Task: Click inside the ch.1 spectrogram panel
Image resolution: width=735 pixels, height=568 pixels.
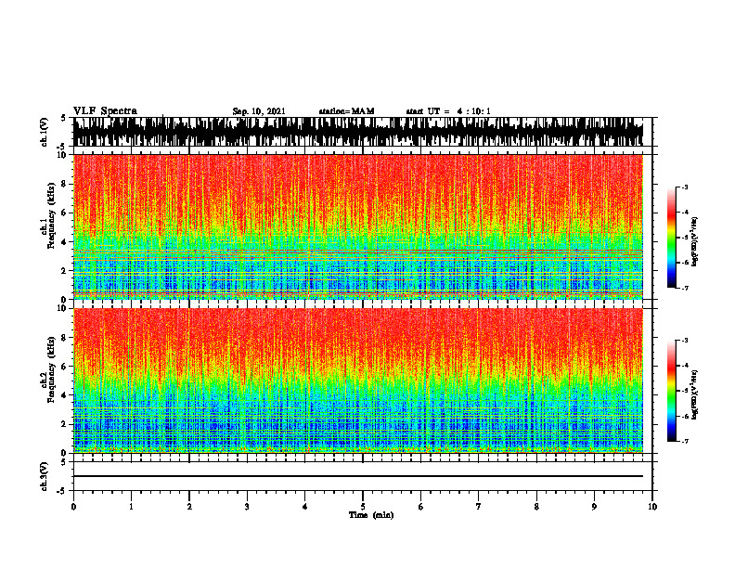Action: (x=357, y=226)
